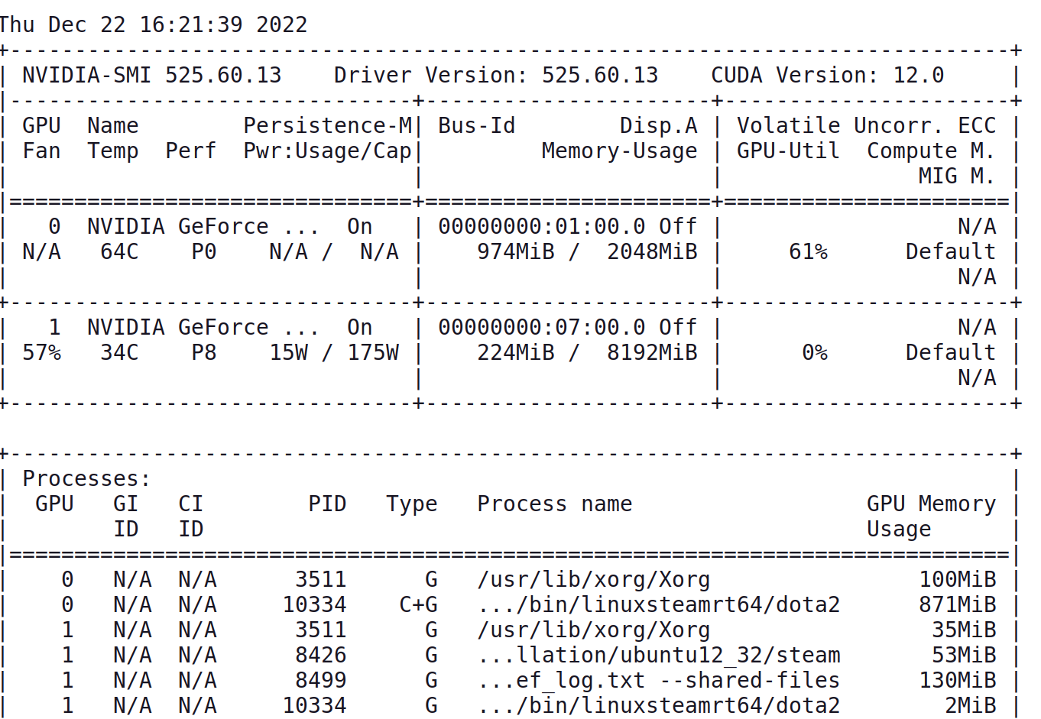1041x719 pixels.
Task: Click GPU 0 temperature '64C'
Action: tap(119, 251)
